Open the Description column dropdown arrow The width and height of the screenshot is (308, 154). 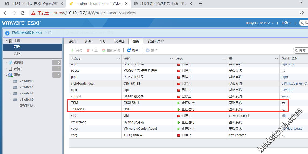171,59
